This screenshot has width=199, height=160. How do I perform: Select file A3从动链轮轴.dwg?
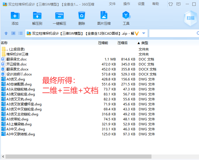coord(21,89)
